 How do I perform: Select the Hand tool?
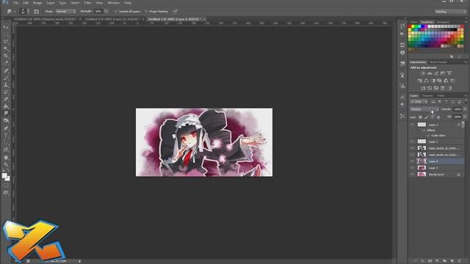click(x=6, y=158)
